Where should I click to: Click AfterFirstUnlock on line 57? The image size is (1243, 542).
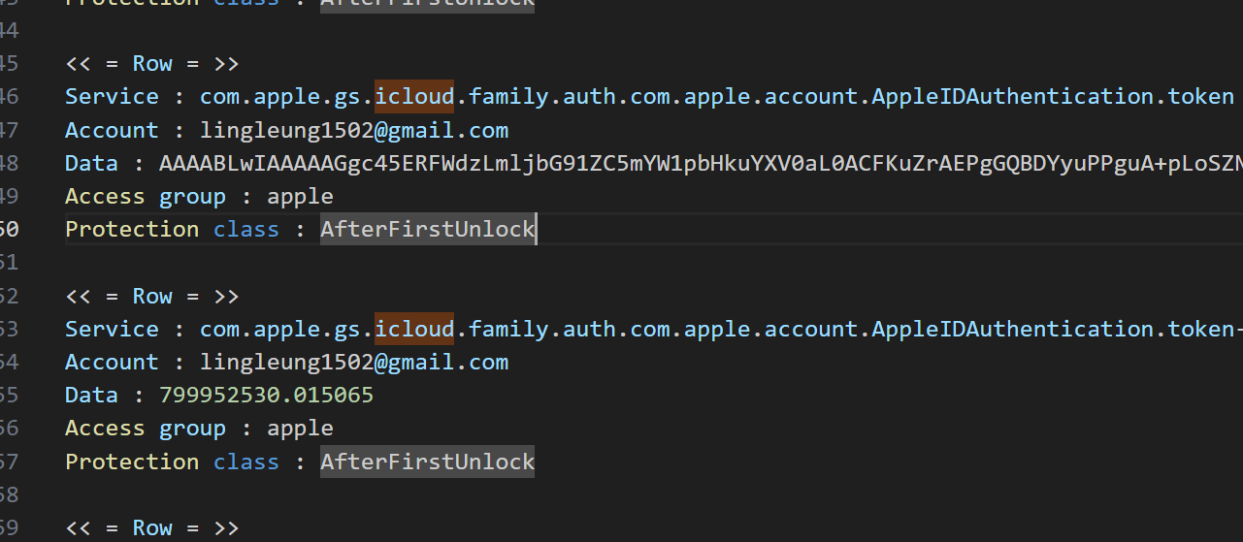[x=427, y=462]
